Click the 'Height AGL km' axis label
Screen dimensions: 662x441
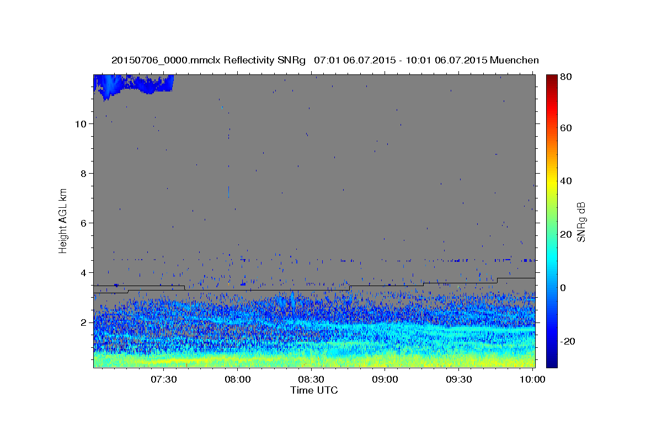pos(63,220)
